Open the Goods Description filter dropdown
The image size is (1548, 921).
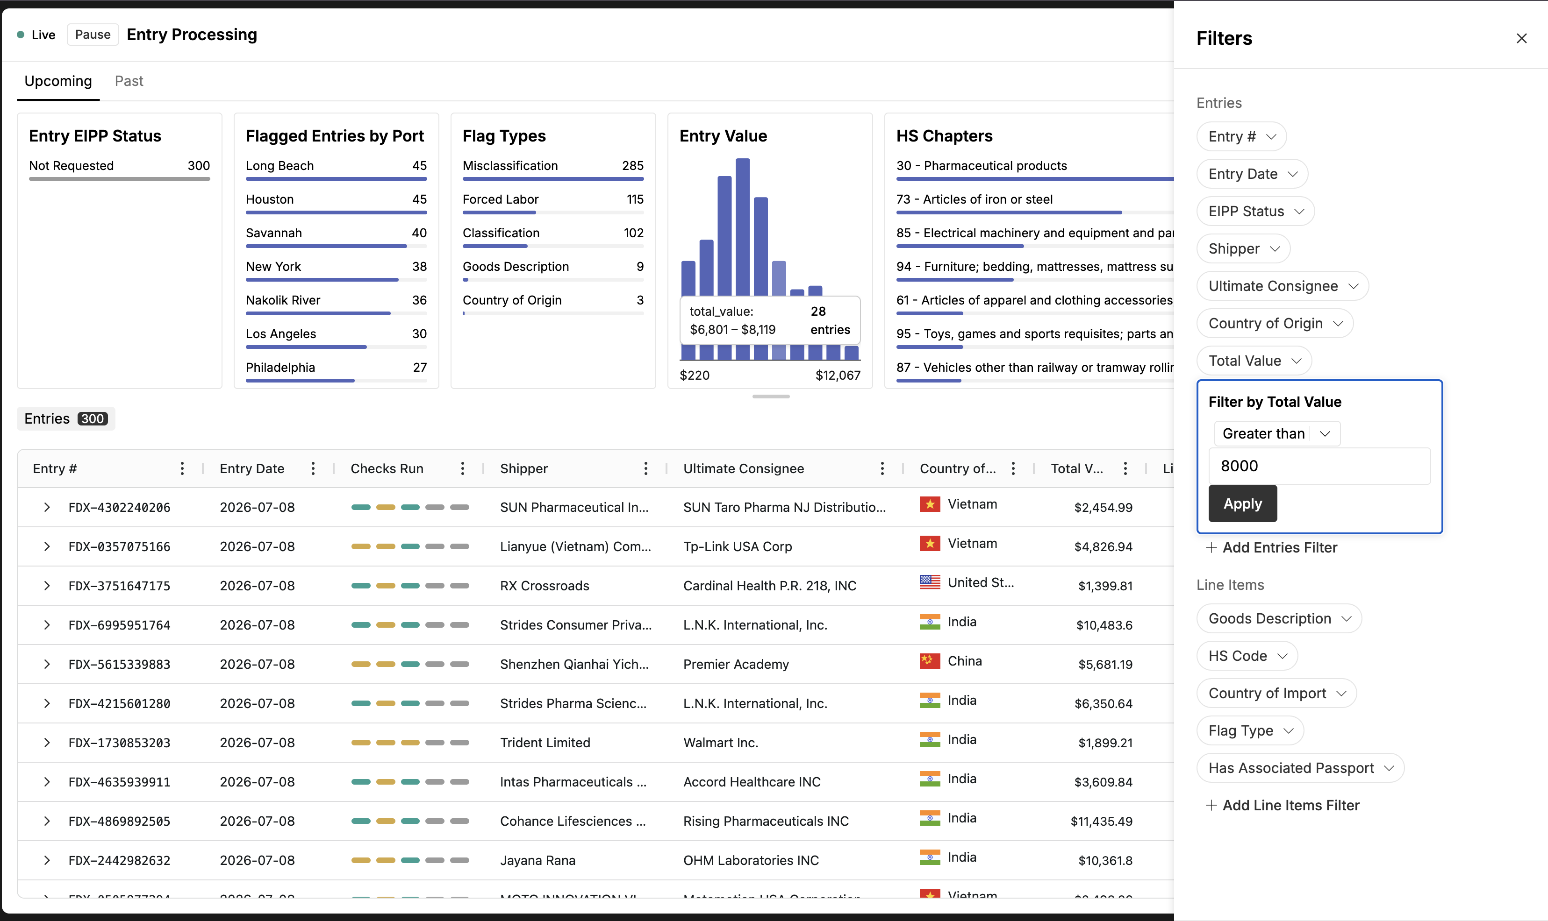1279,619
